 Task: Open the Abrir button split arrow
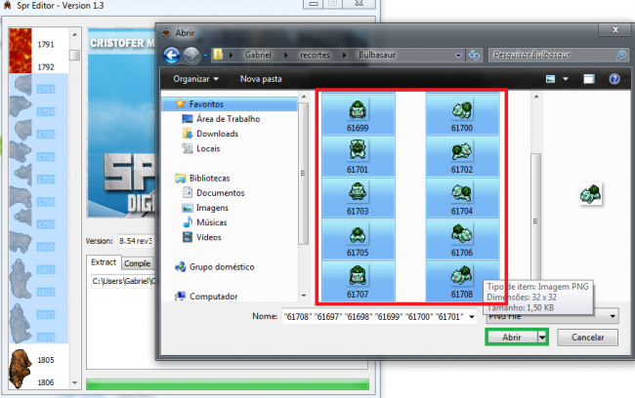(x=542, y=337)
